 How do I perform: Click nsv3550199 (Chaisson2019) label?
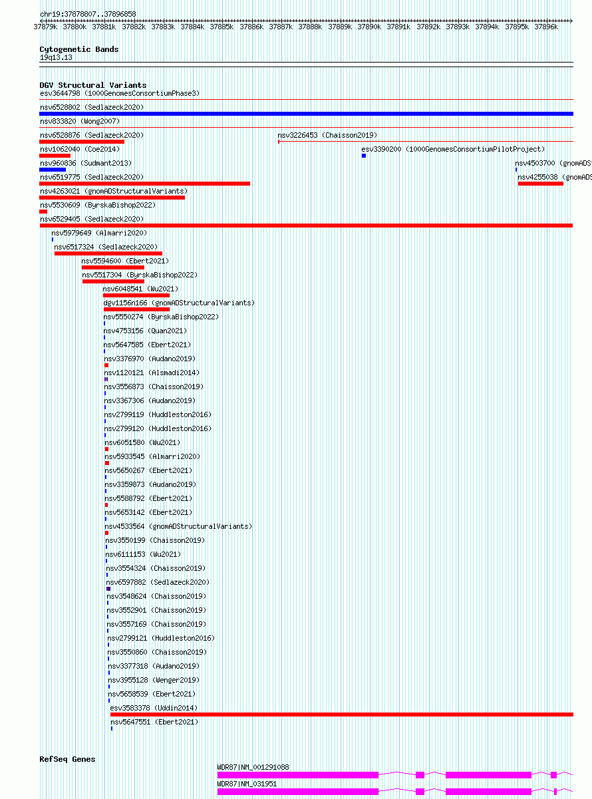[155, 541]
